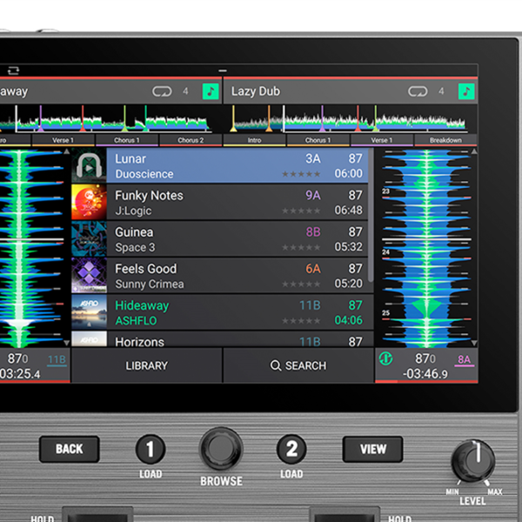Rate Funky Notes using its stars

pos(301,211)
